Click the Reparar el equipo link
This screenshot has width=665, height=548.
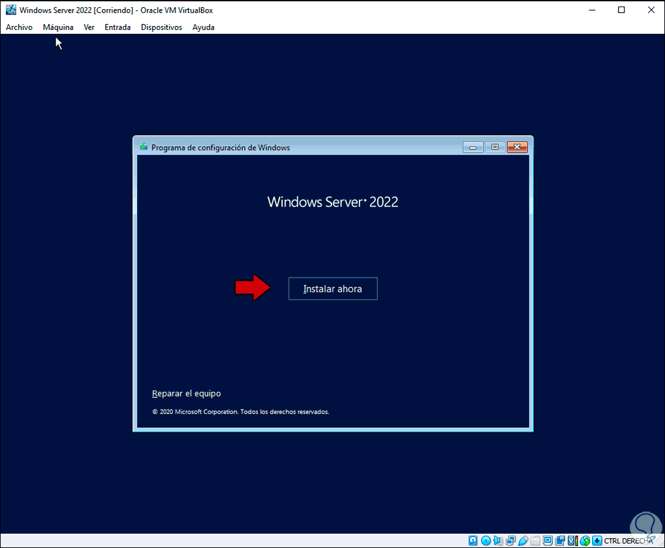pos(186,393)
